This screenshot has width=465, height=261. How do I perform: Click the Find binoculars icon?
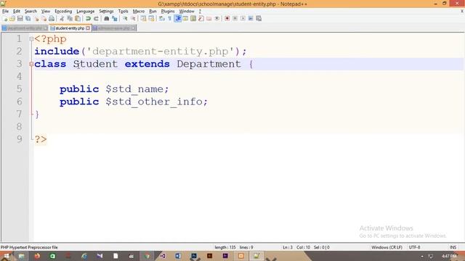tap(107, 19)
